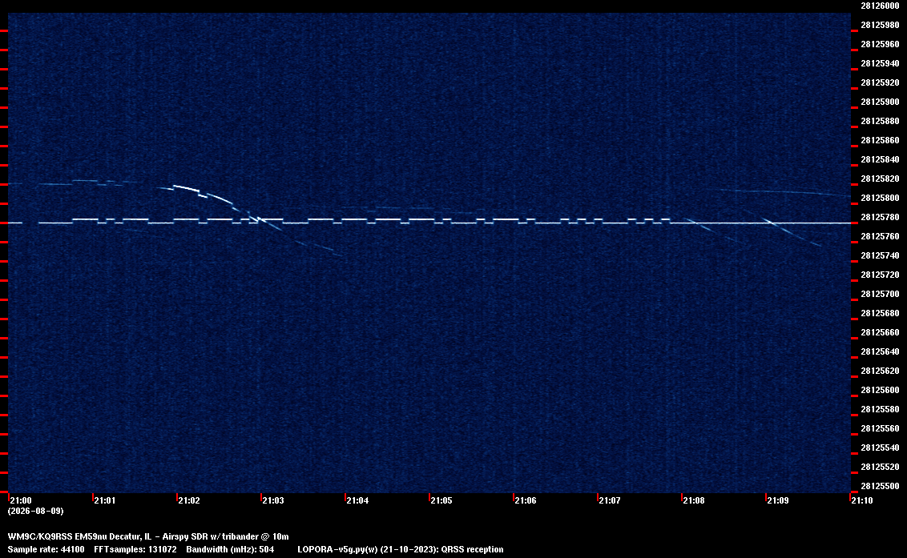Click the 21:10 time axis label

(x=862, y=500)
